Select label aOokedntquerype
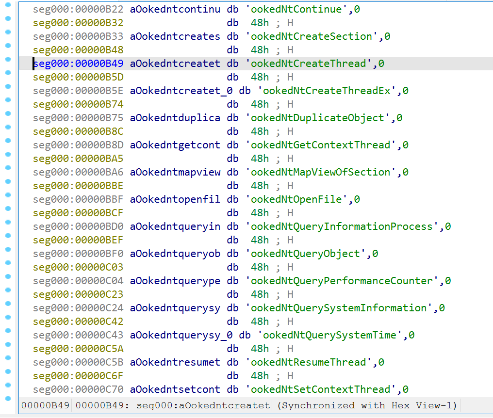This screenshot has width=493, height=418. (175, 281)
